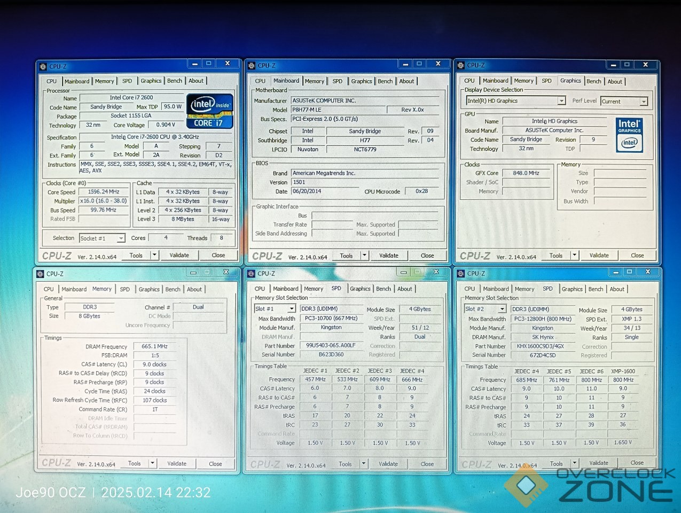Select the SPD tab in the Mainboard window
Viewport: 681px width, 513px height.
pos(338,81)
